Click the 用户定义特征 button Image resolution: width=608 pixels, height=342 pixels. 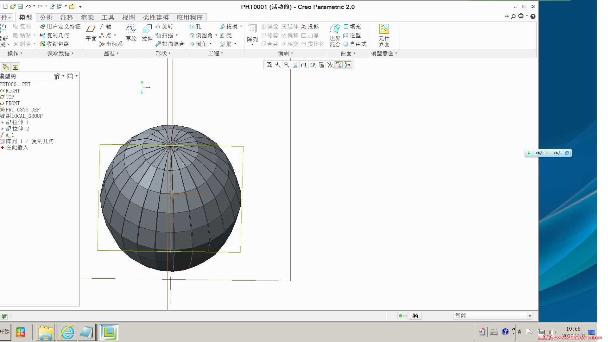tap(60, 27)
